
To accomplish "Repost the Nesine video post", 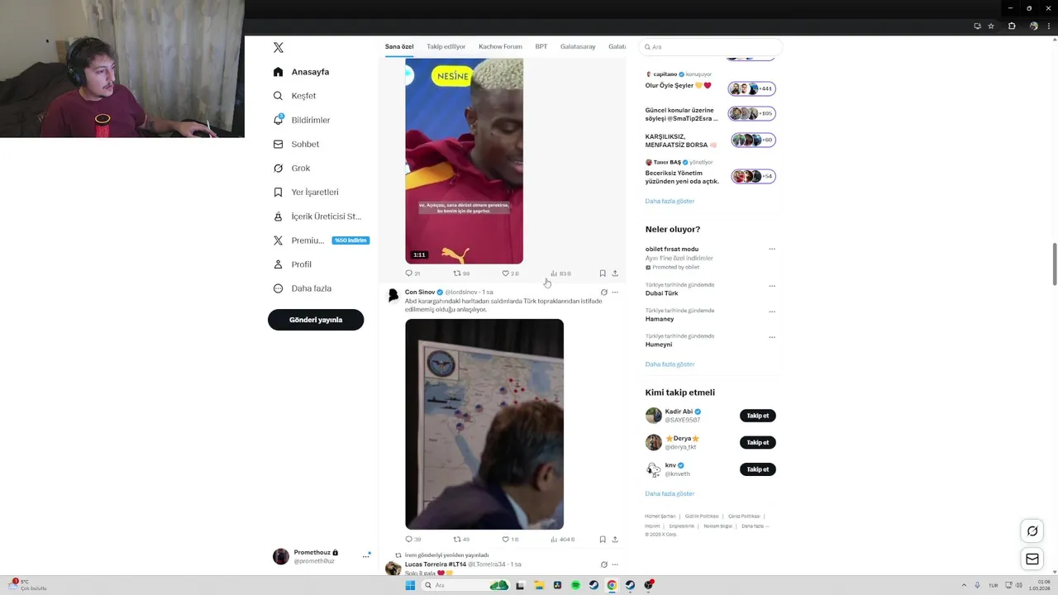I will [461, 273].
